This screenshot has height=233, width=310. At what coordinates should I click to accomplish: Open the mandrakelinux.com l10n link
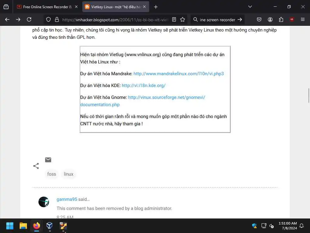coord(179,74)
